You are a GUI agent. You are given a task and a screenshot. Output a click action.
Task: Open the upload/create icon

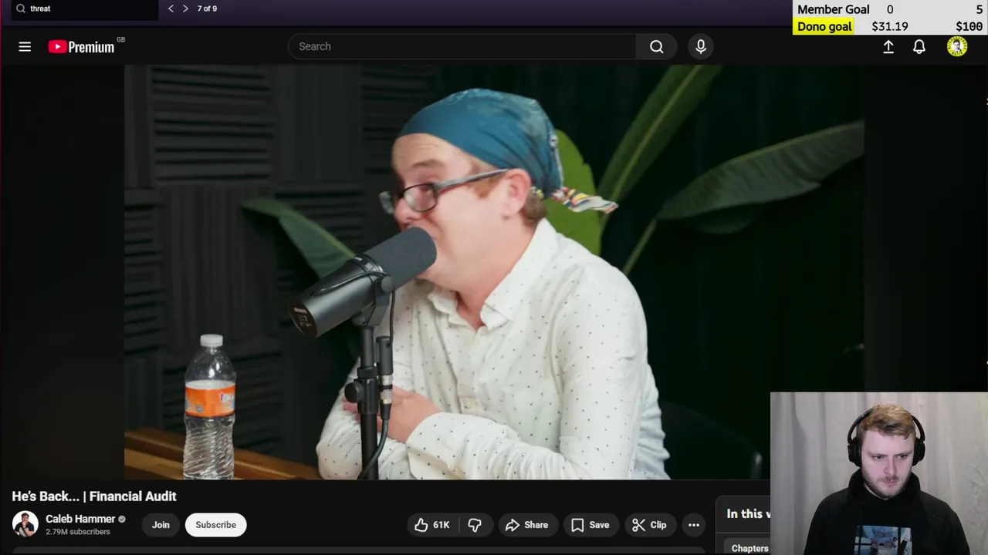[888, 47]
